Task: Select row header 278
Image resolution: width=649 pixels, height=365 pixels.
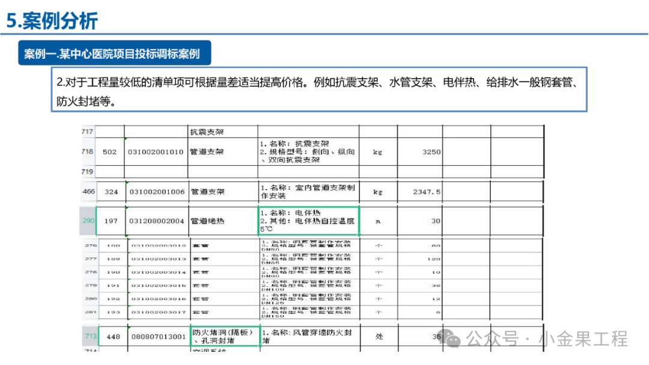Action: pyautogui.click(x=91, y=272)
